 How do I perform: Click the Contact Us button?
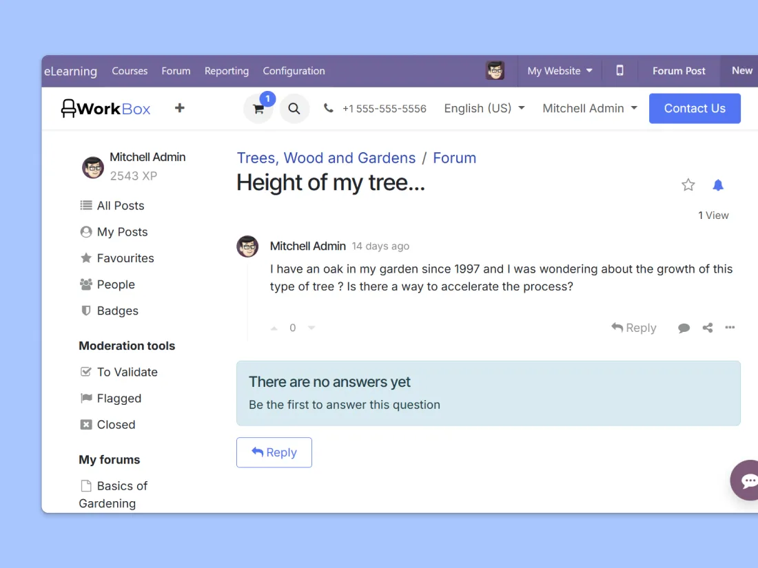point(695,109)
